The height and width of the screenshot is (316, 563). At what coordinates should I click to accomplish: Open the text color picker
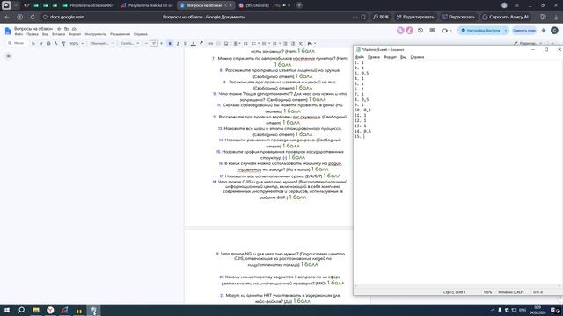tap(194, 44)
